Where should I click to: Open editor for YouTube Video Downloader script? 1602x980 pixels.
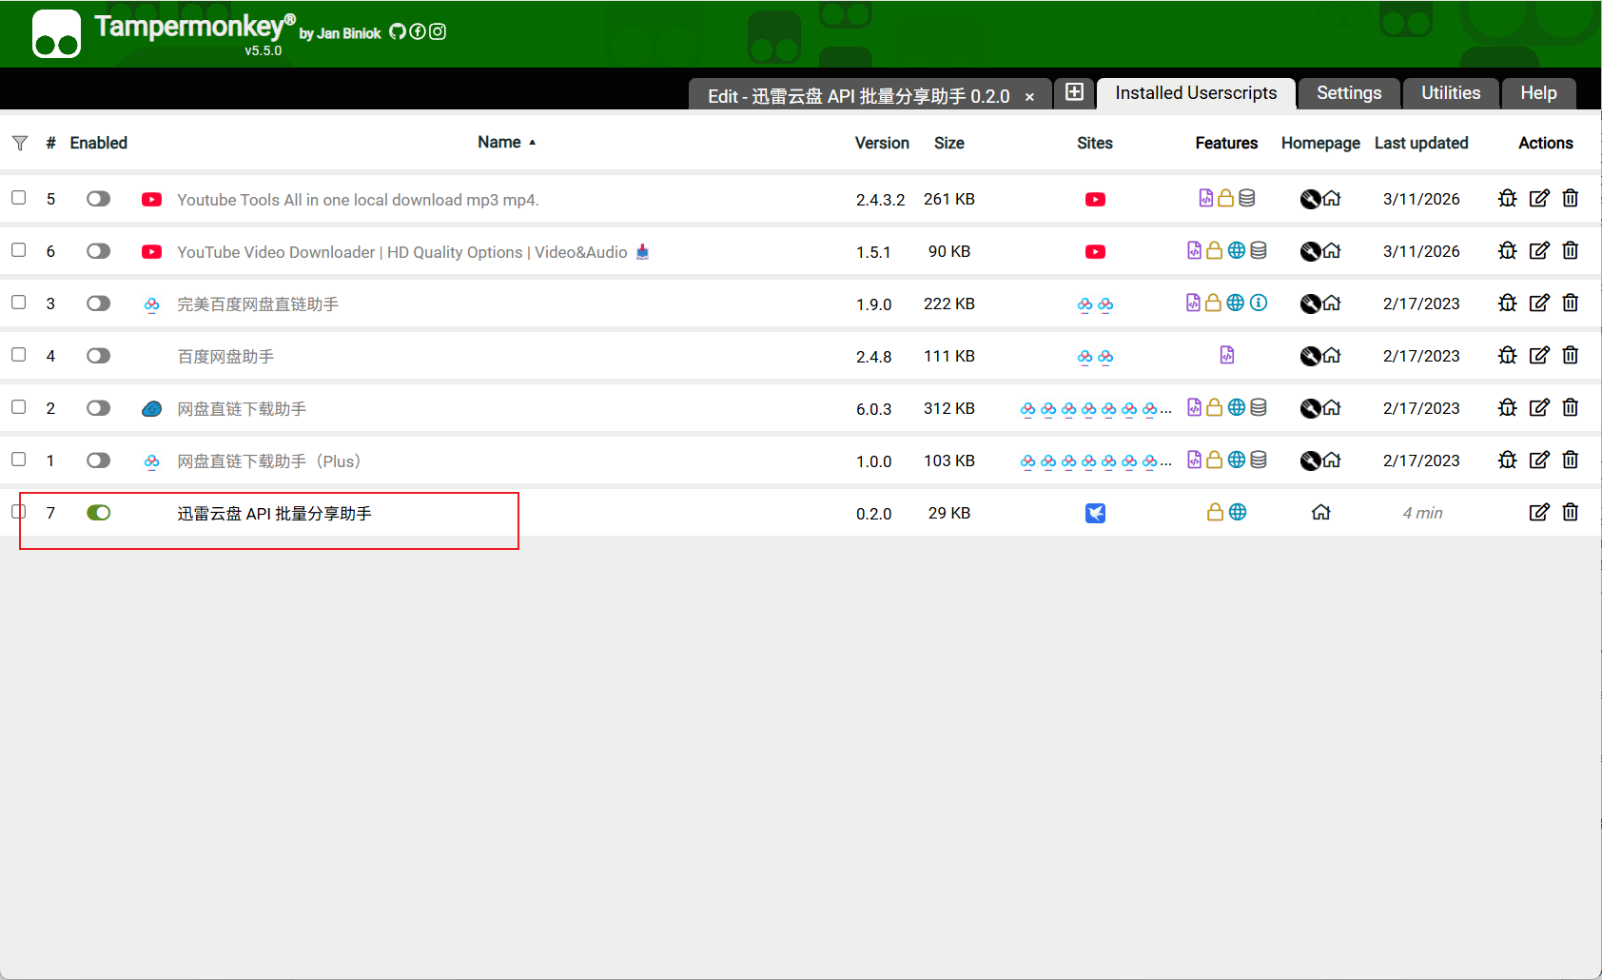[x=1539, y=250]
